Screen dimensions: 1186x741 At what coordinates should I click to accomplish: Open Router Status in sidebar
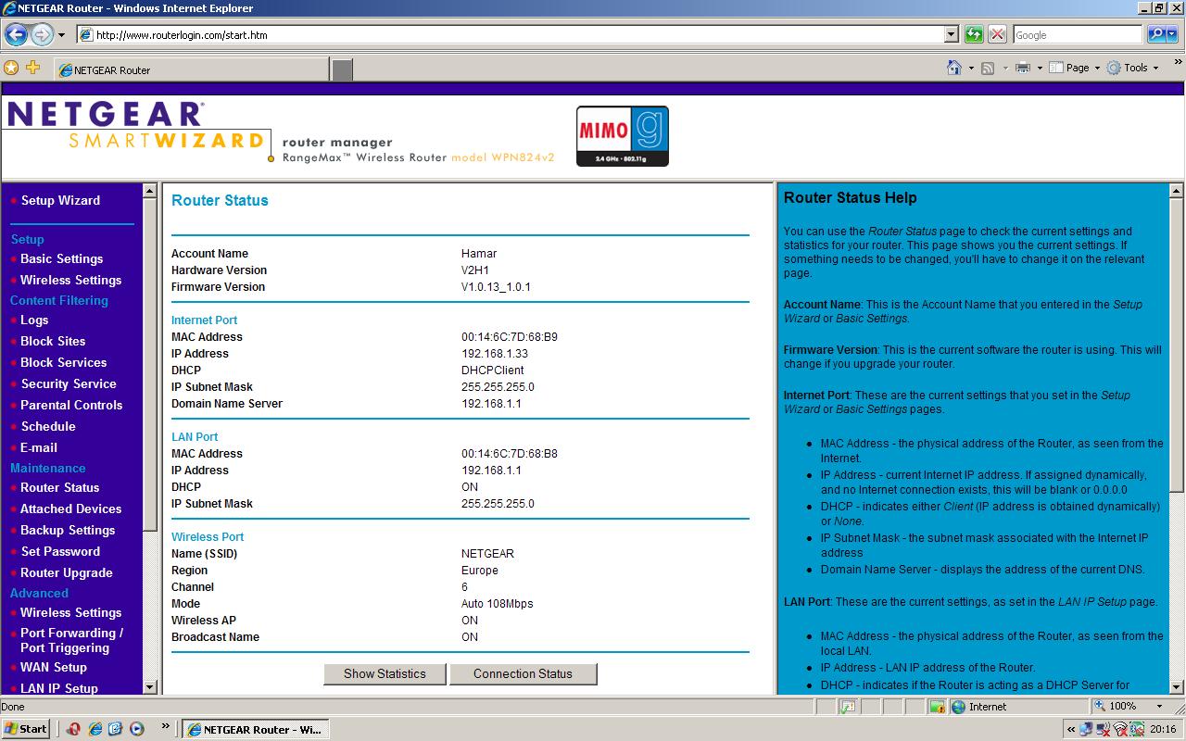59,487
